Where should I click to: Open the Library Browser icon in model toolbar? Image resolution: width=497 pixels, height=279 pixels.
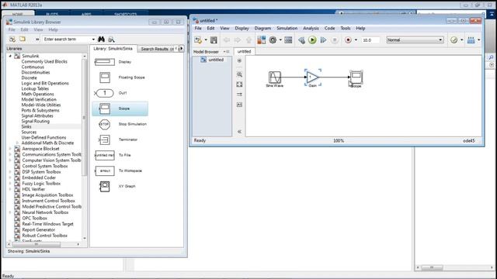pyautogui.click(x=261, y=40)
